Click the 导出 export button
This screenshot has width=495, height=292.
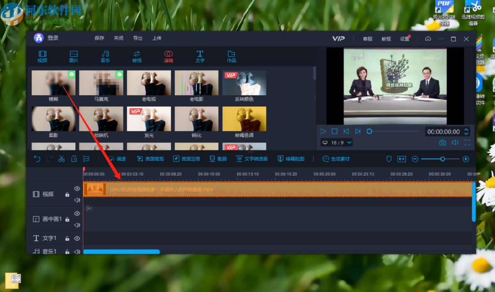coord(138,38)
